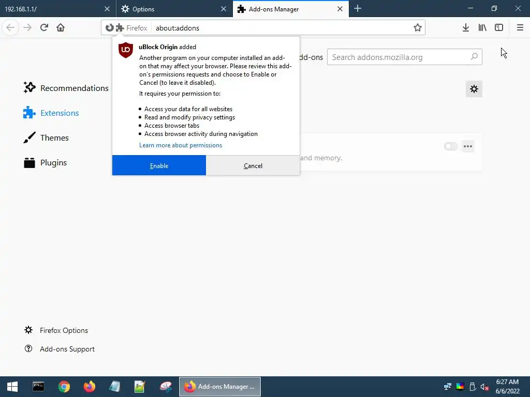The image size is (530, 397).
Task: Toggle the extension enable switch
Action: pyautogui.click(x=451, y=146)
